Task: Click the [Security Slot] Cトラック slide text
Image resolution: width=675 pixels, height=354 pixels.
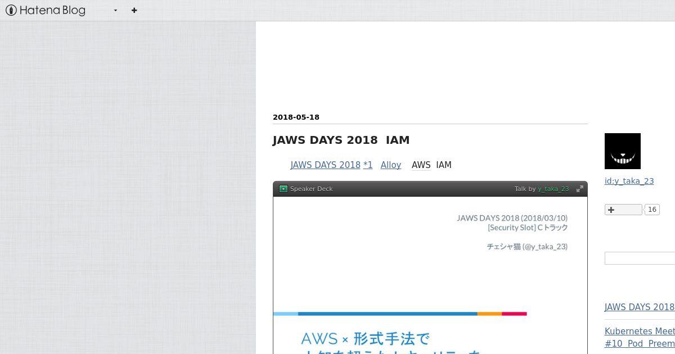Action: coord(528,228)
